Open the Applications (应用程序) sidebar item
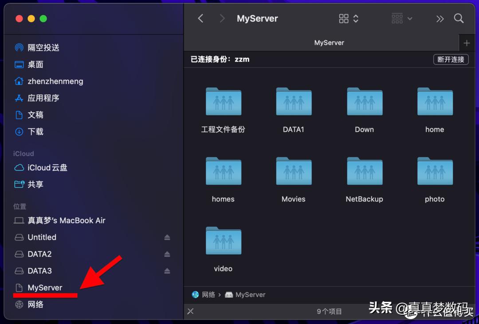Viewport: 479px width, 324px height. tap(46, 98)
